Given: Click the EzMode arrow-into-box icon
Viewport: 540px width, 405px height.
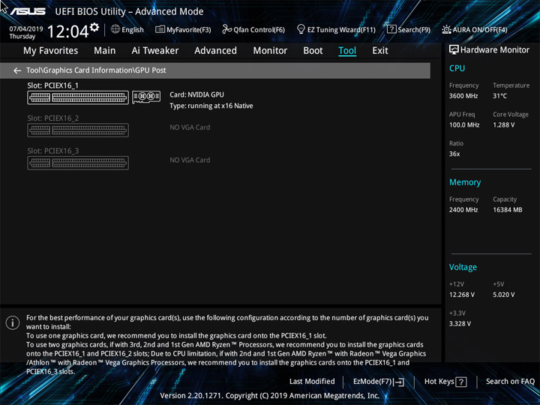Looking at the screenshot, I should point(399,382).
